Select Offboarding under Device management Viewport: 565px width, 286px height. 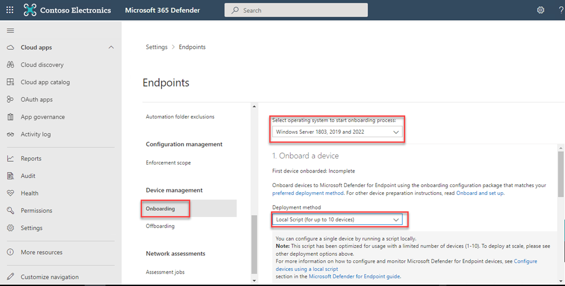click(x=160, y=226)
